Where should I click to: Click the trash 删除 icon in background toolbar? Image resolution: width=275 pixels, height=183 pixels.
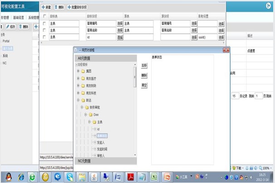(x=20, y=27)
